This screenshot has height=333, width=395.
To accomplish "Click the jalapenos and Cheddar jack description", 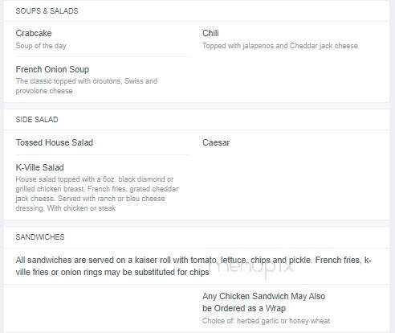I will [280, 46].
